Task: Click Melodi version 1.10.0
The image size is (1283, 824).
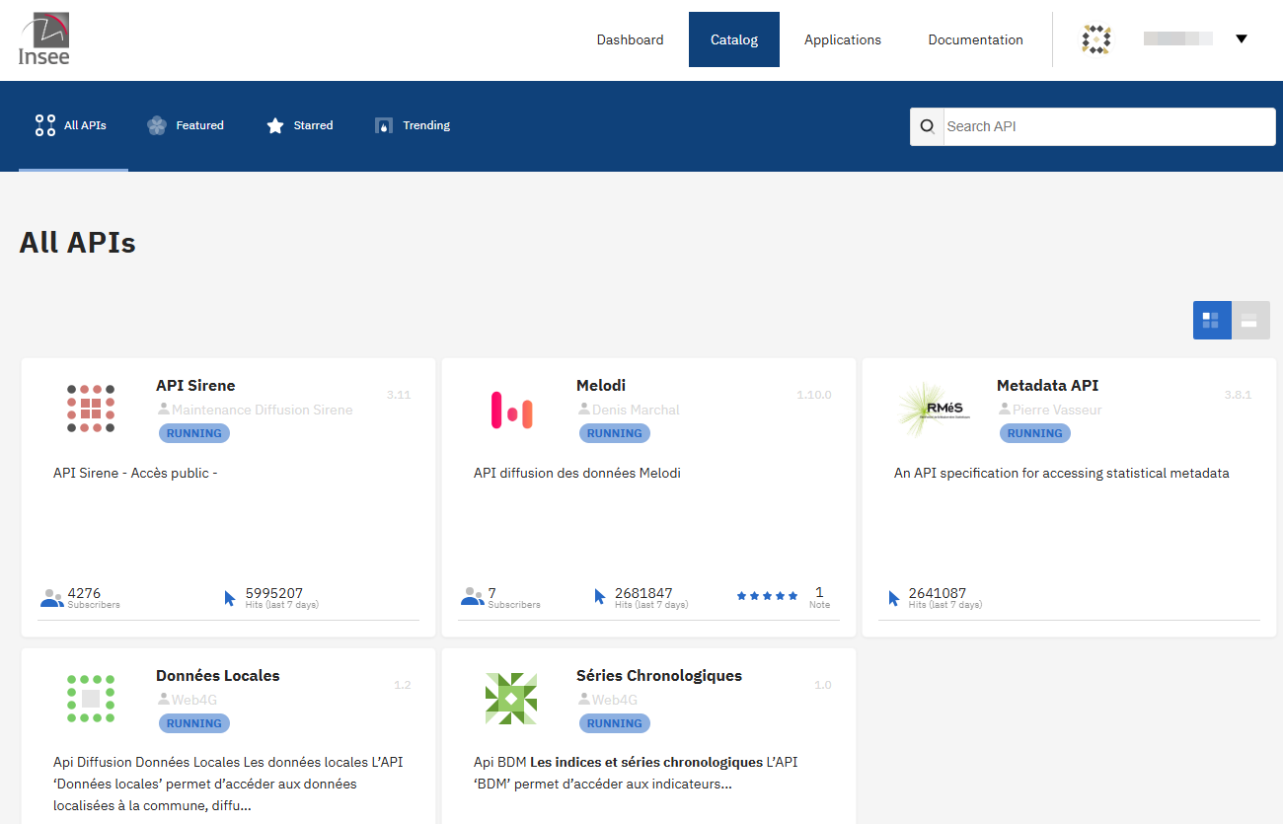Action: [814, 395]
